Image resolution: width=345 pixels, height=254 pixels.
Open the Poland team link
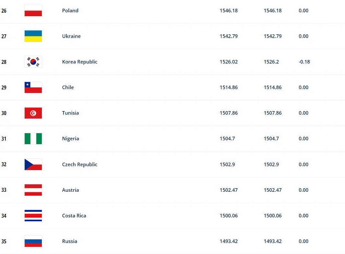point(70,11)
